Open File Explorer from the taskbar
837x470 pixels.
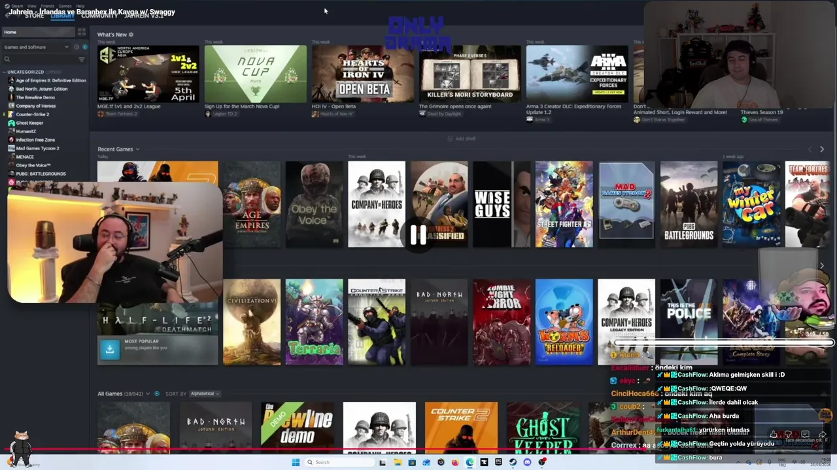tap(397, 462)
